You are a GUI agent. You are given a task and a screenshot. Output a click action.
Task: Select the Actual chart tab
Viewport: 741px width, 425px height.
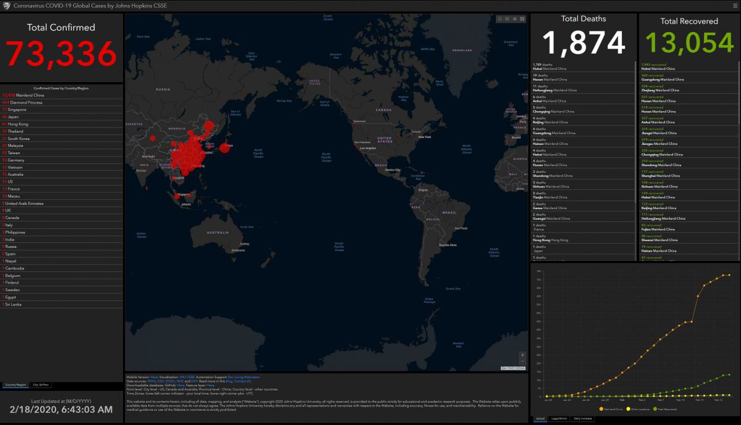tap(539, 419)
